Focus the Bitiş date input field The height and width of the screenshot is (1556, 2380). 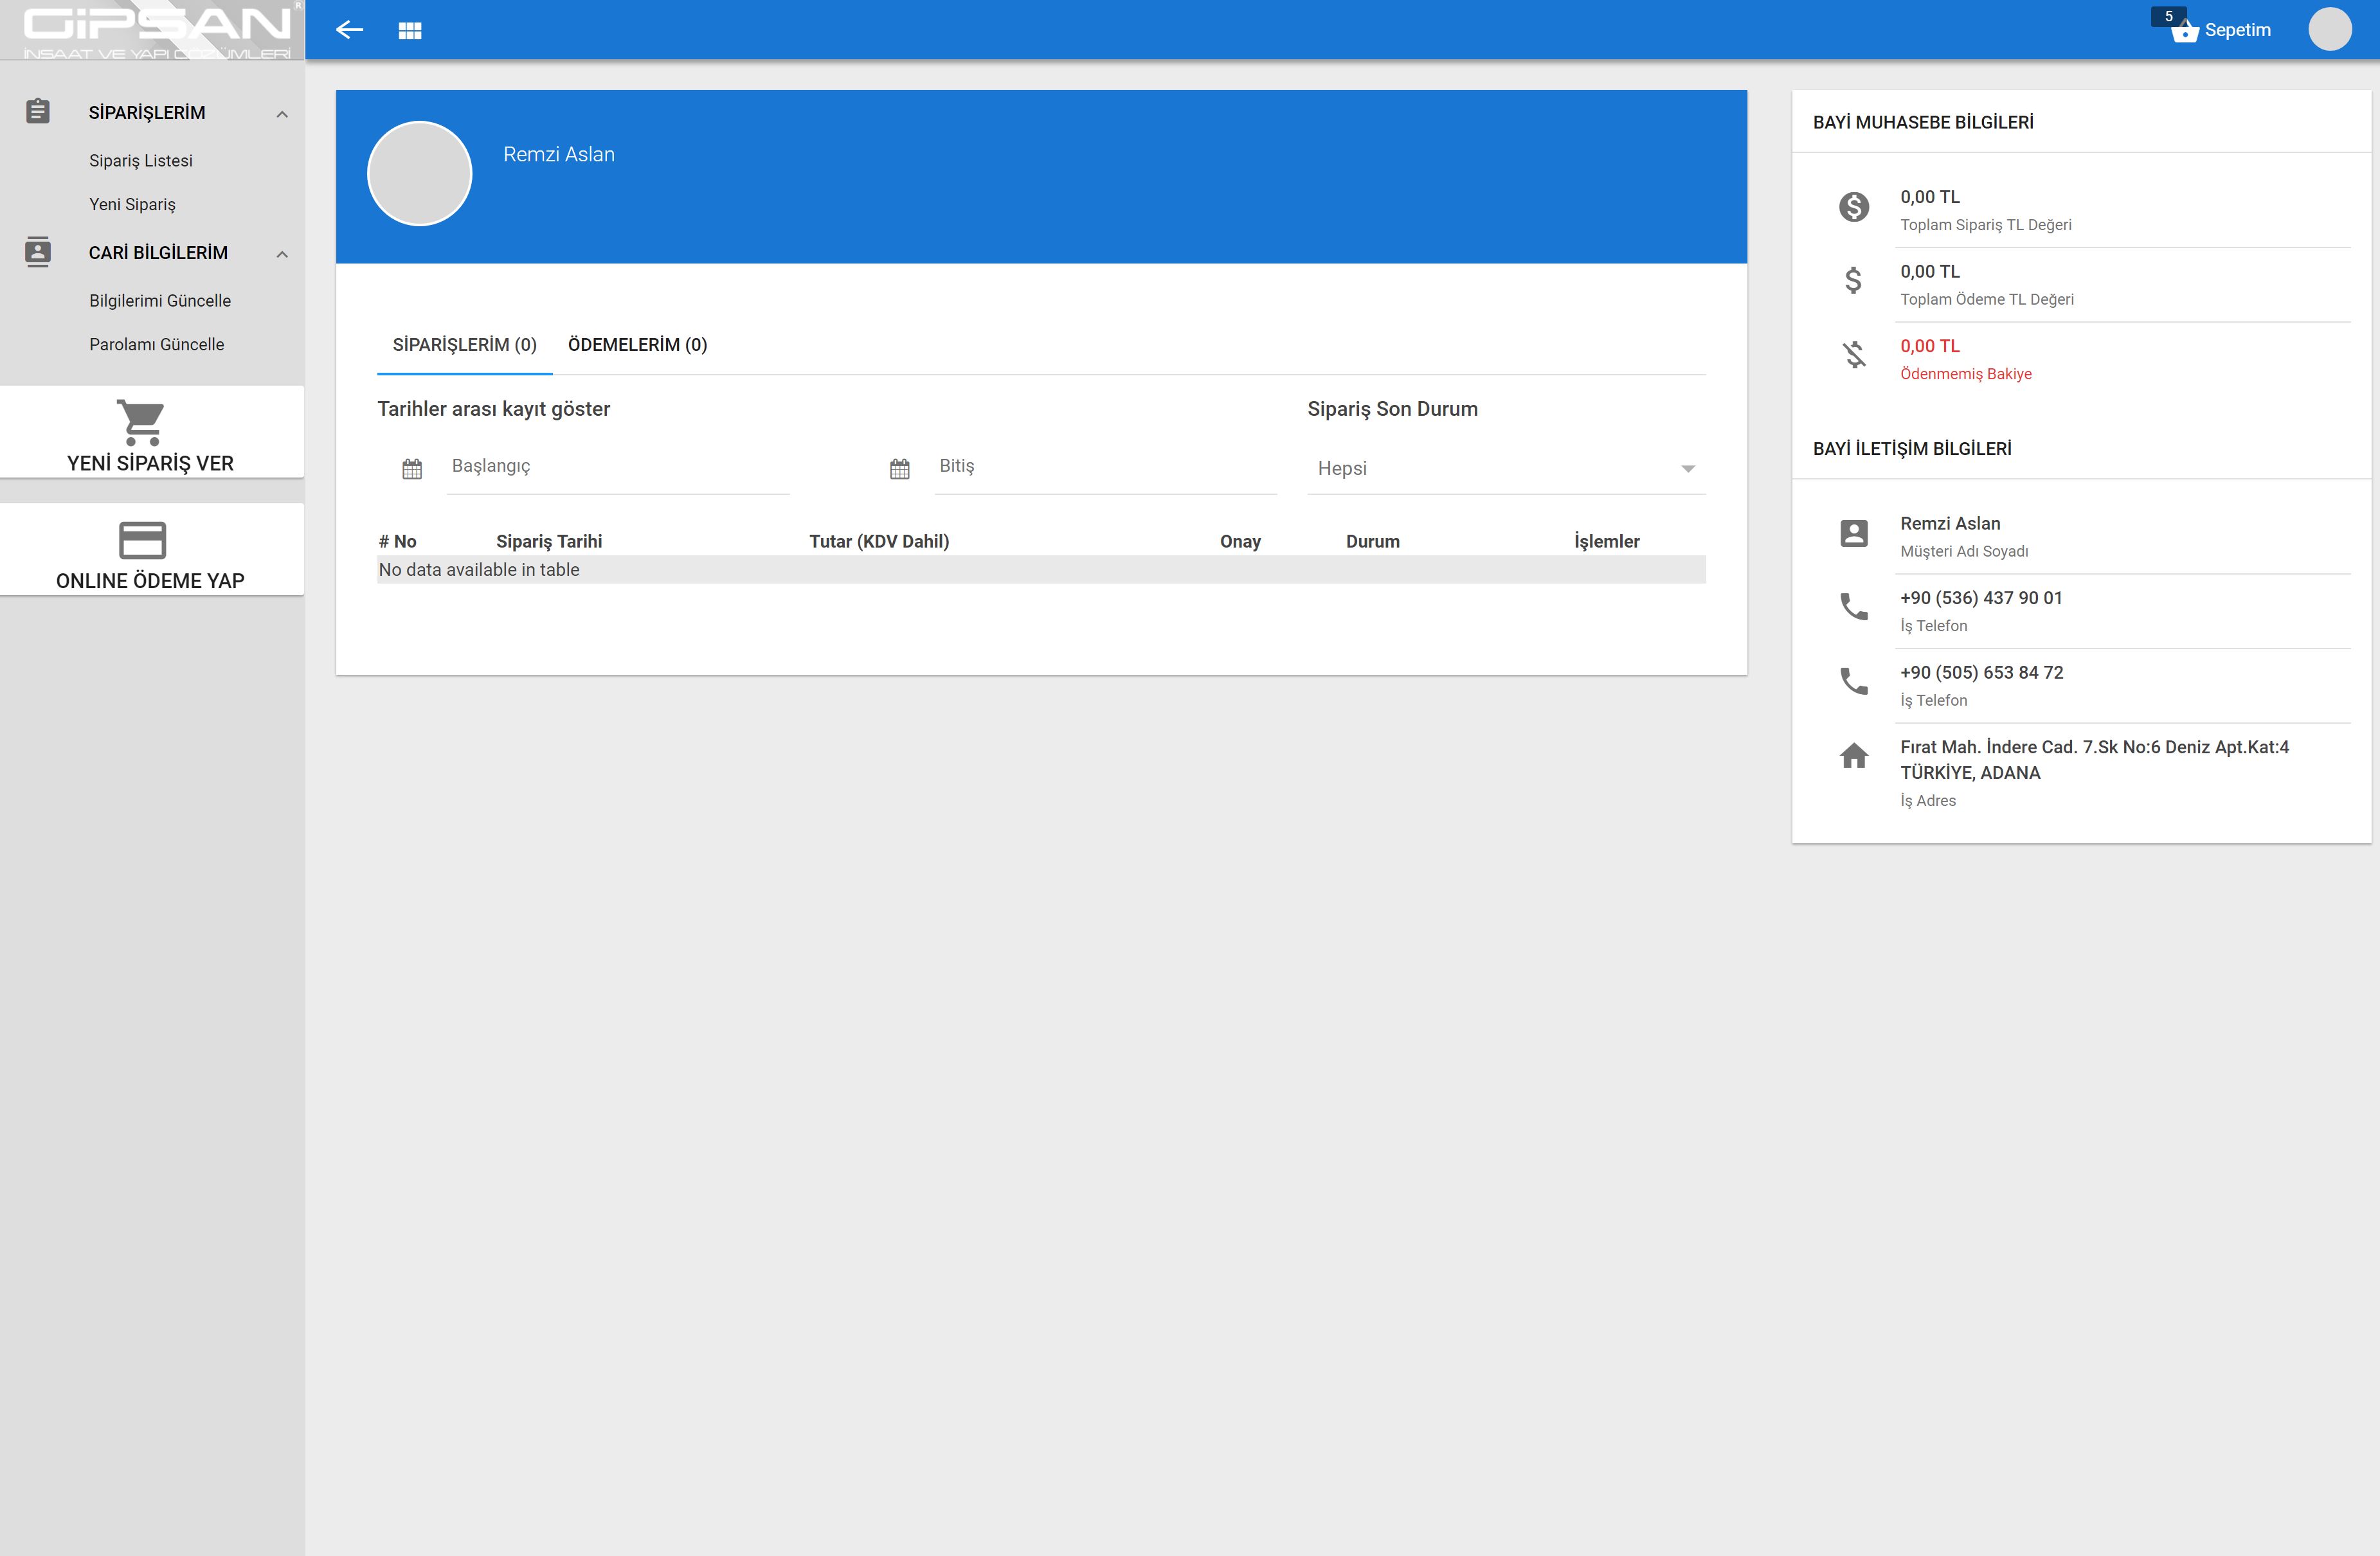point(1105,467)
